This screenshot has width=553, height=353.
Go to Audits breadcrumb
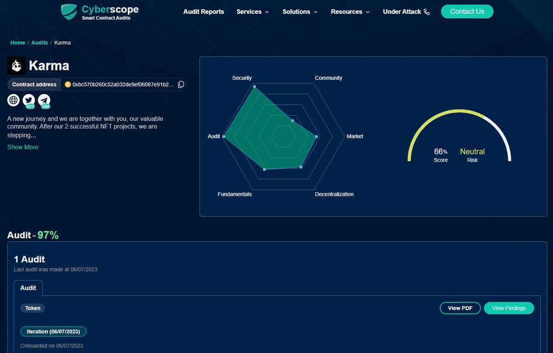coord(40,42)
